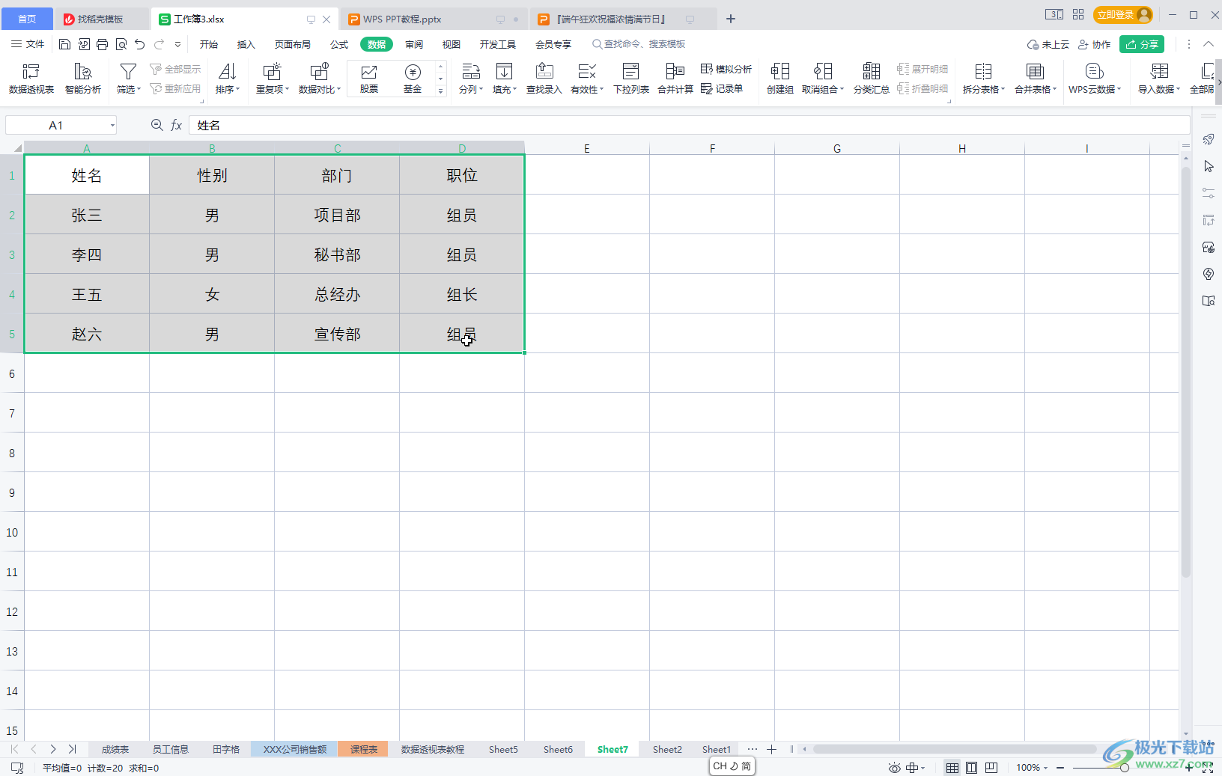Click the print preview icon
1222x776 pixels.
point(121,44)
